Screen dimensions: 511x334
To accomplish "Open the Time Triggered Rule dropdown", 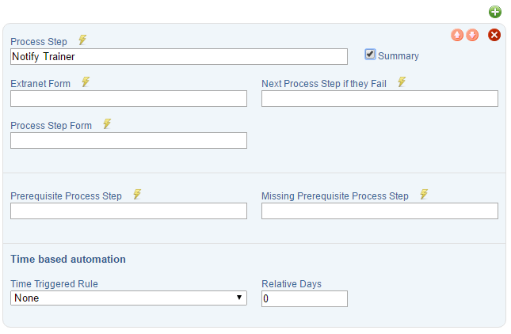I will pos(128,298).
